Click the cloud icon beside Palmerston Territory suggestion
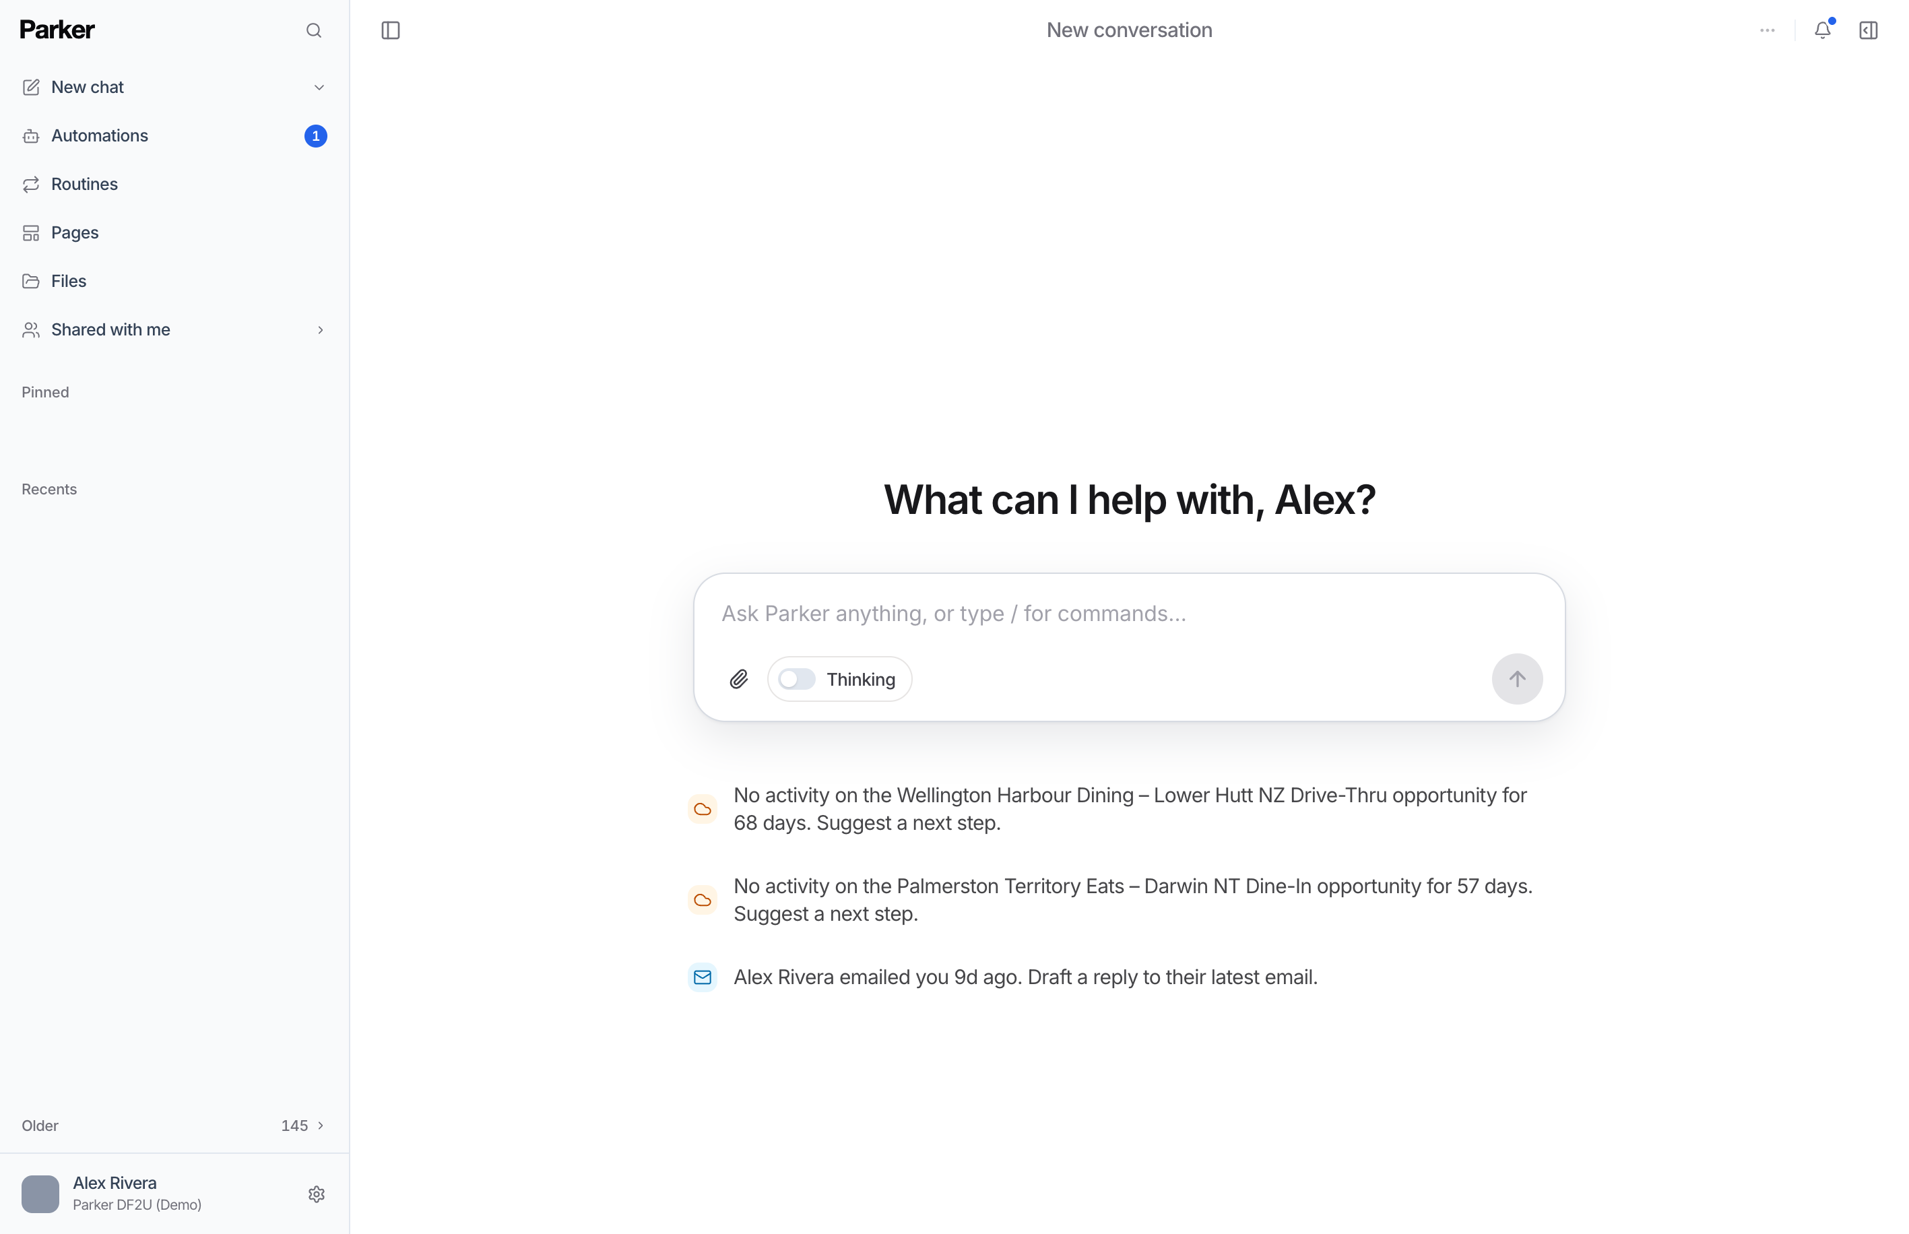This screenshot has height=1234, width=1909. pos(703,900)
